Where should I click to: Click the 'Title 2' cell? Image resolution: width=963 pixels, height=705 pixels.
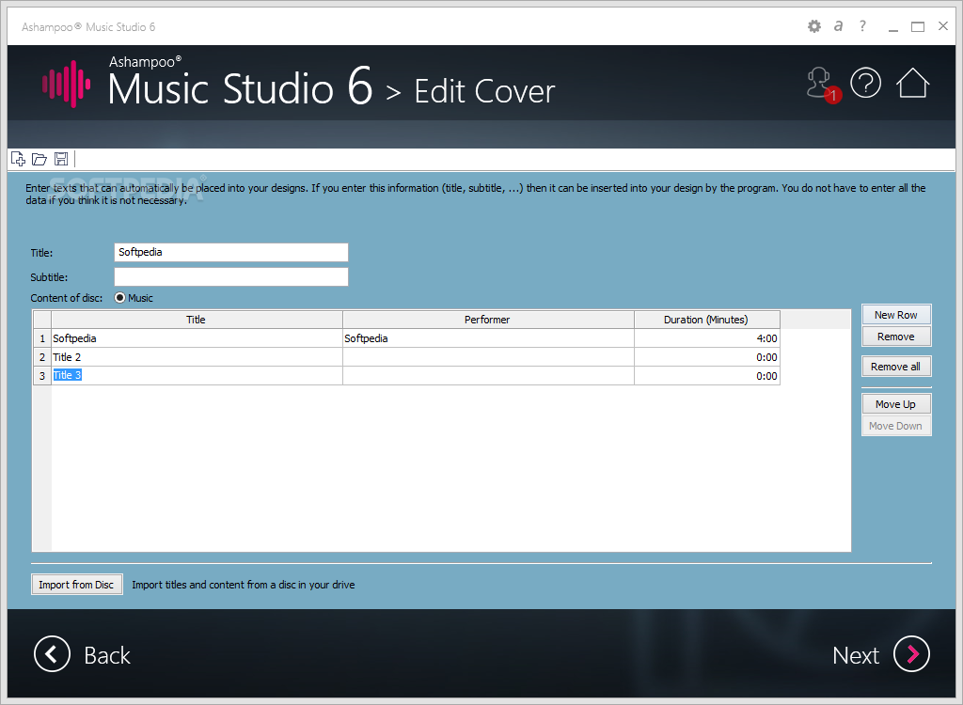click(197, 357)
